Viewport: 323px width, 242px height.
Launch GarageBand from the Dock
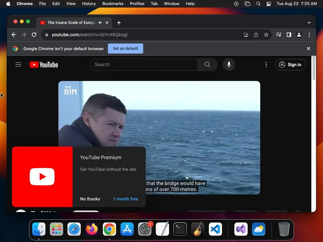click(198, 229)
